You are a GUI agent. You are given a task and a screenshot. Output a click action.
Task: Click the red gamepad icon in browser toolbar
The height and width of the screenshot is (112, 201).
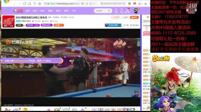(x=135, y=3)
